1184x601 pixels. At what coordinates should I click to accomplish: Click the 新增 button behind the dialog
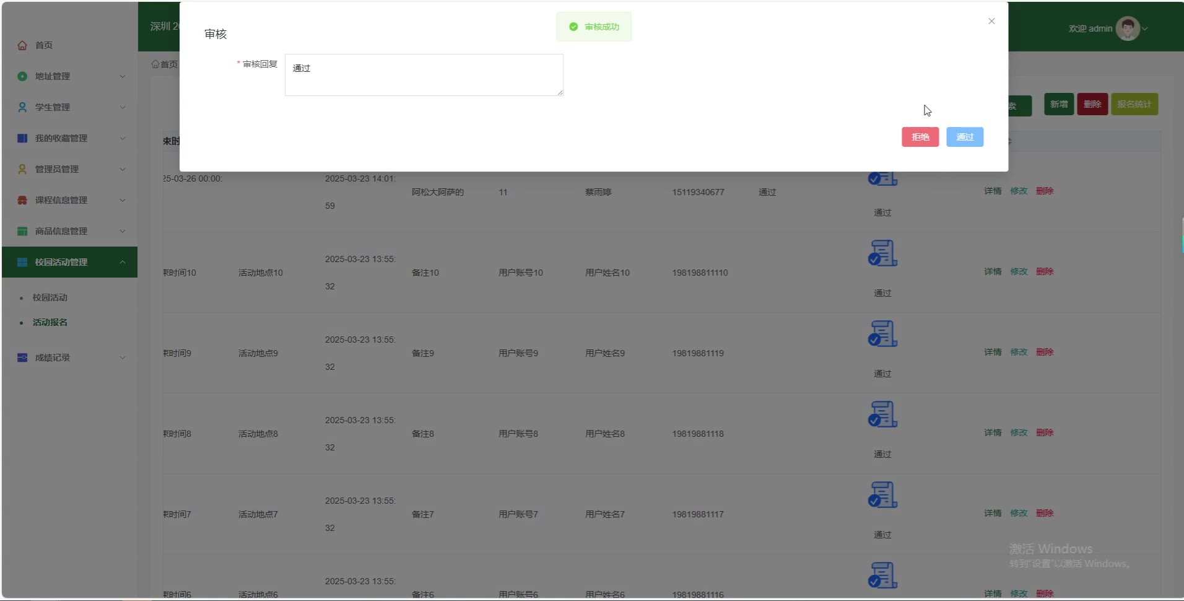pos(1059,104)
